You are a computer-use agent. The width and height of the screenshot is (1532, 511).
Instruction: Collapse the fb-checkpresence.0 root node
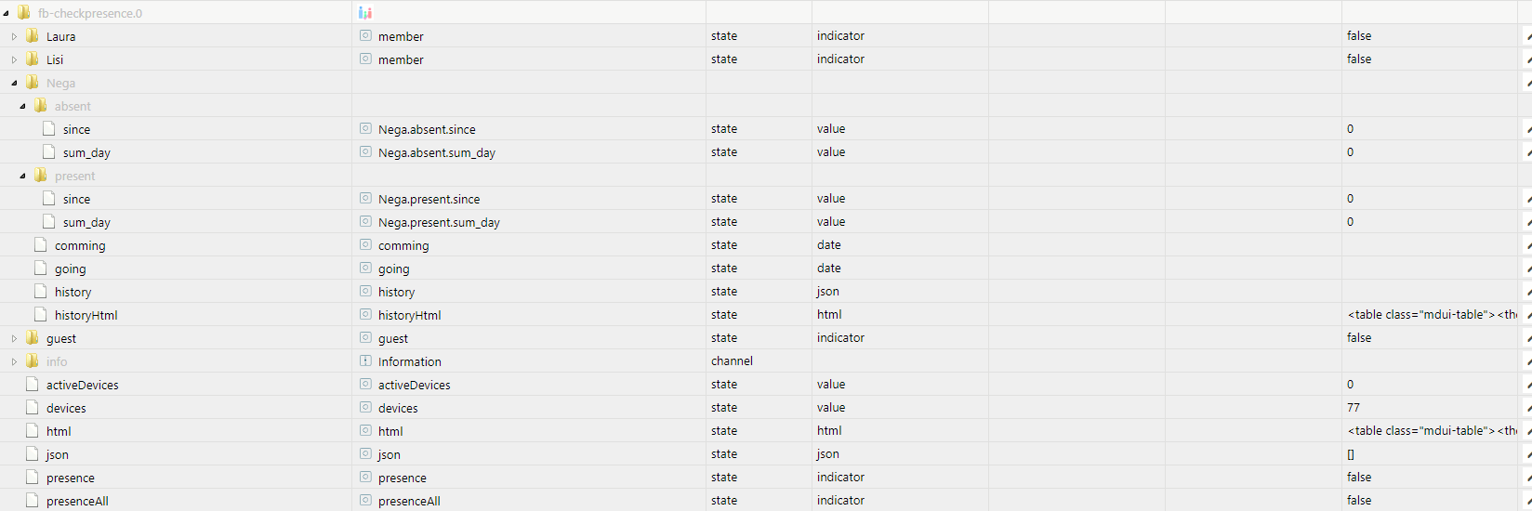(x=6, y=13)
